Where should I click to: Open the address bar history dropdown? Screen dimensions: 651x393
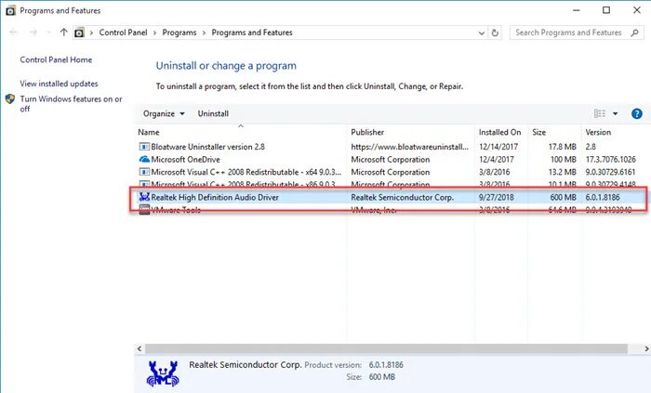click(481, 33)
